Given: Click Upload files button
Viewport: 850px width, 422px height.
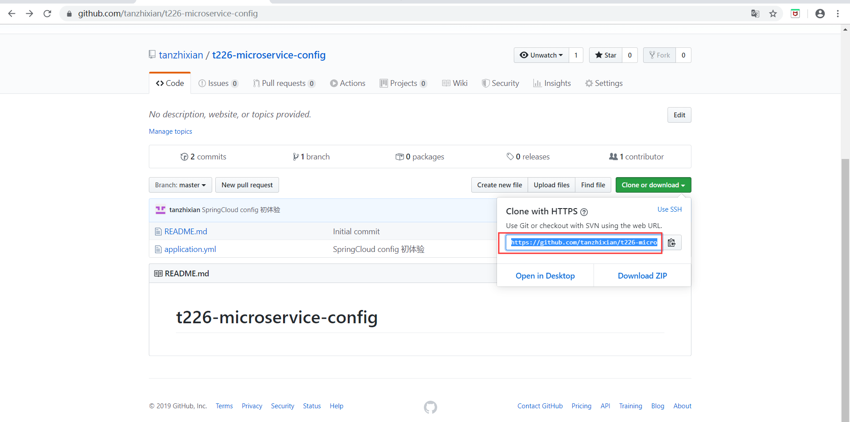Looking at the screenshot, I should pos(551,185).
